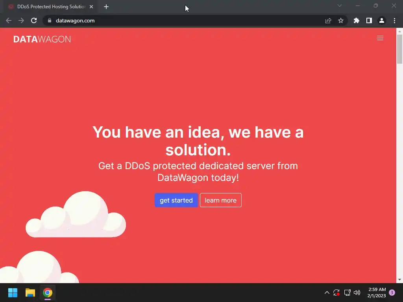Open a new browser tab

pyautogui.click(x=106, y=7)
